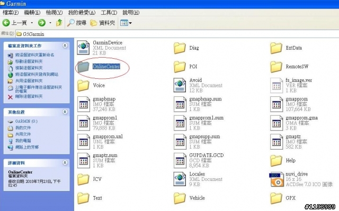Image resolution: width=339 pixels, height=211 pixels.
Task: Select the Text folder icon
Action: [x=83, y=198]
